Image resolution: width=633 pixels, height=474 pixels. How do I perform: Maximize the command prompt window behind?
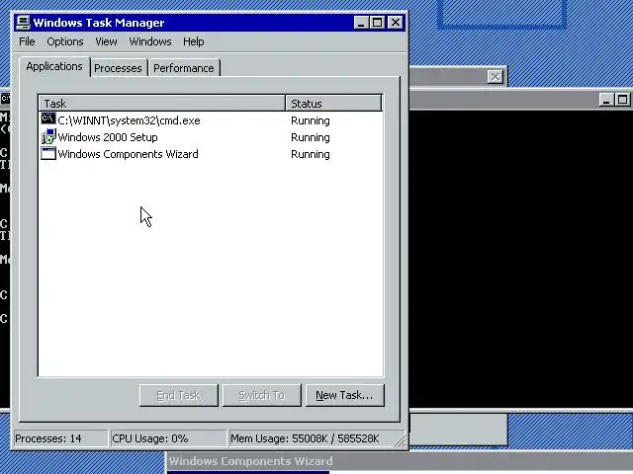pyautogui.click(x=622, y=100)
